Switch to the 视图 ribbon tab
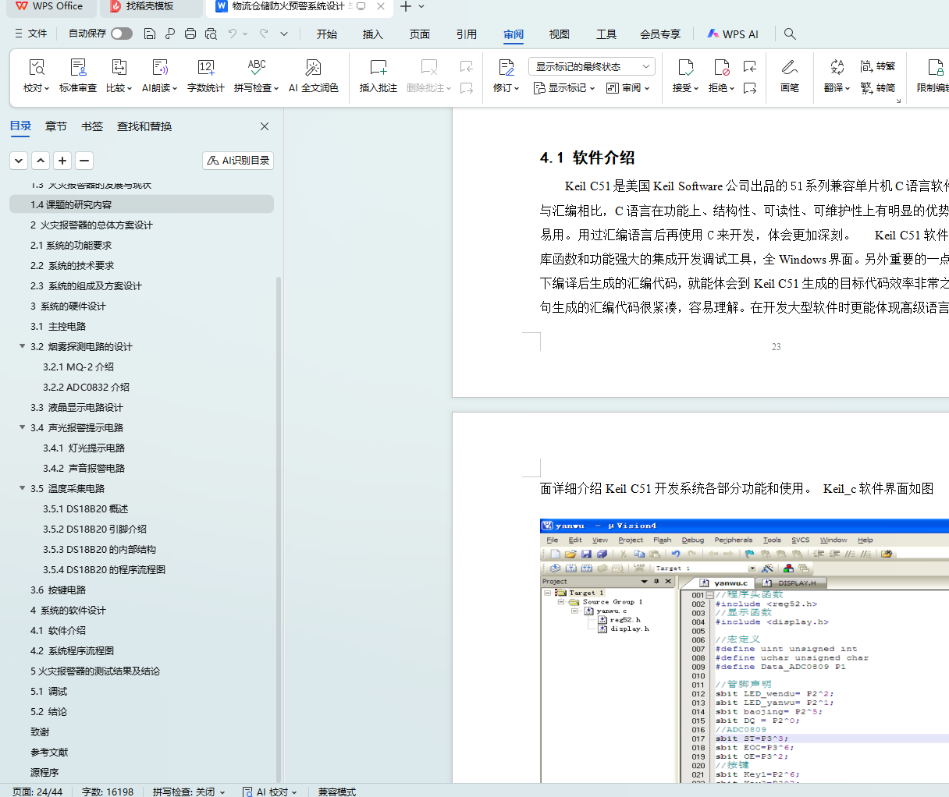949x797 pixels. coord(559,34)
